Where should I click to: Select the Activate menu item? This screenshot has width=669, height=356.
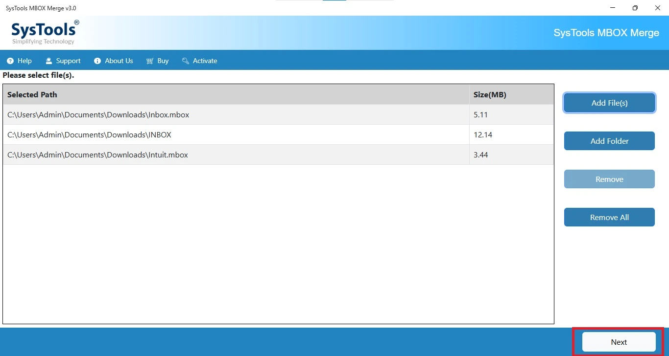click(199, 61)
